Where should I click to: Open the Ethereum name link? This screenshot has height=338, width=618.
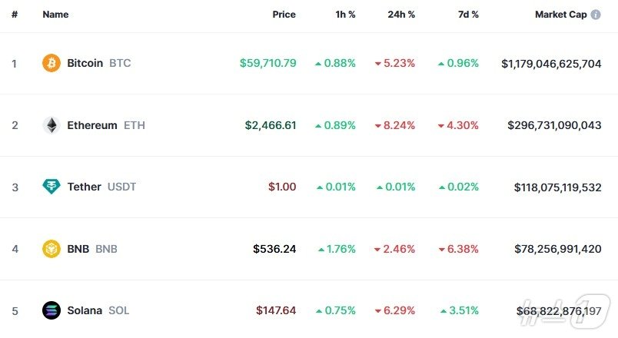(x=92, y=125)
